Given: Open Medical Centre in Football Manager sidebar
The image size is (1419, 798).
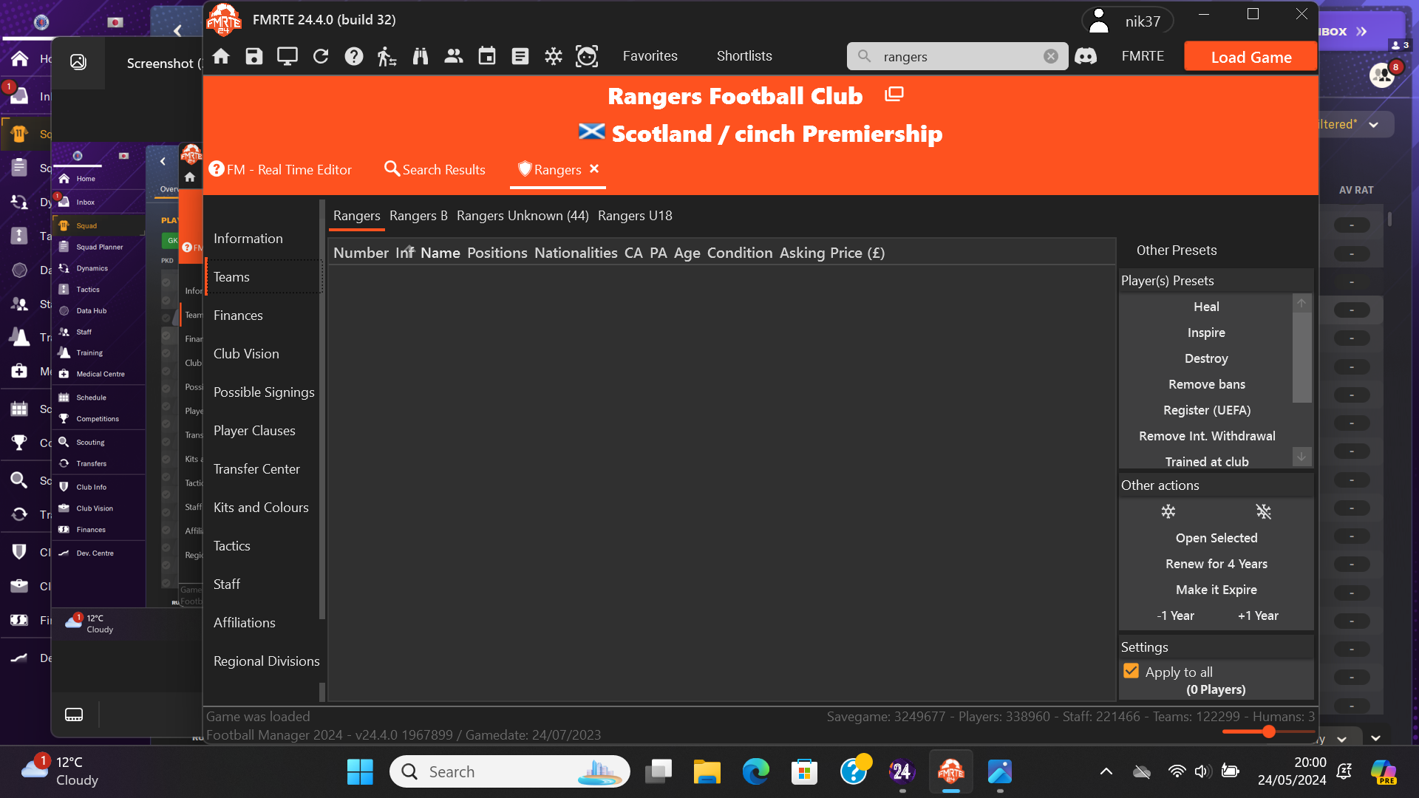Looking at the screenshot, I should [100, 374].
